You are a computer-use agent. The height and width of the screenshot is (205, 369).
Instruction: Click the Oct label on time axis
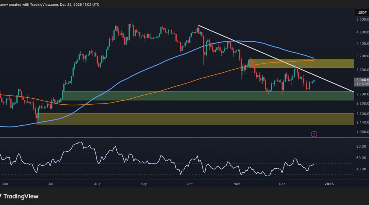pyautogui.click(x=190, y=184)
